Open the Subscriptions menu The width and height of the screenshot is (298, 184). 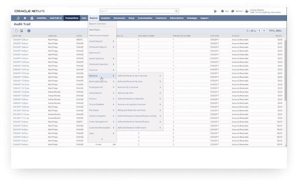point(177,18)
